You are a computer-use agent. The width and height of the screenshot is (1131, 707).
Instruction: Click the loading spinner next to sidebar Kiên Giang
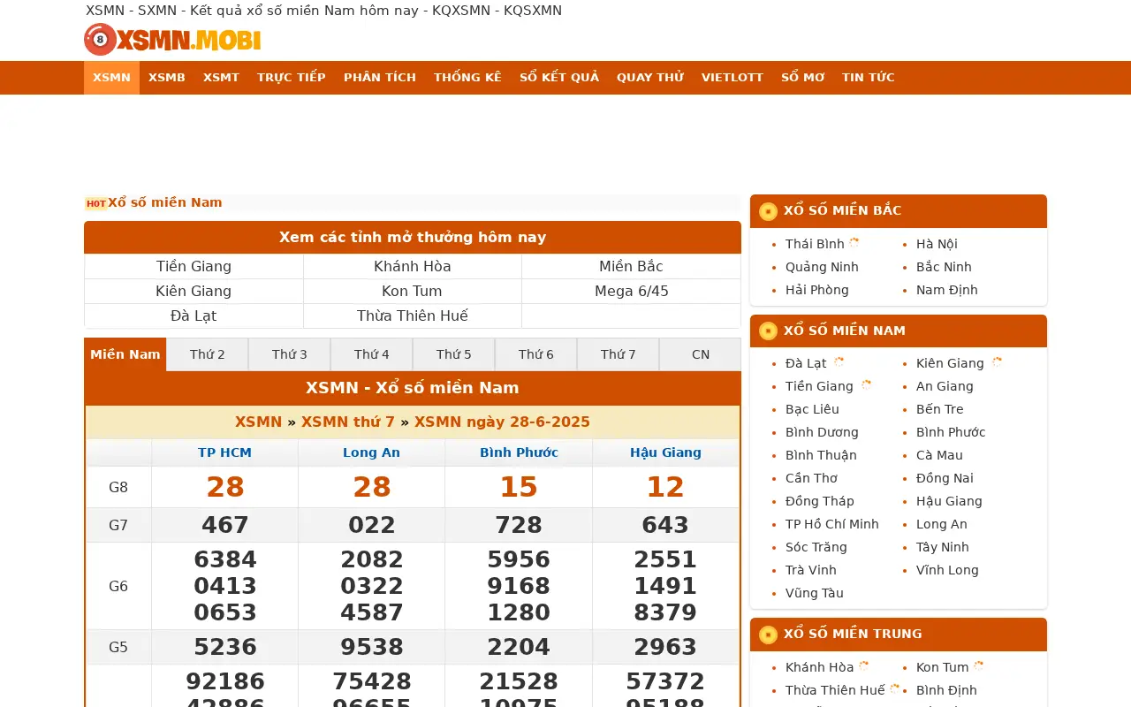pyautogui.click(x=997, y=362)
